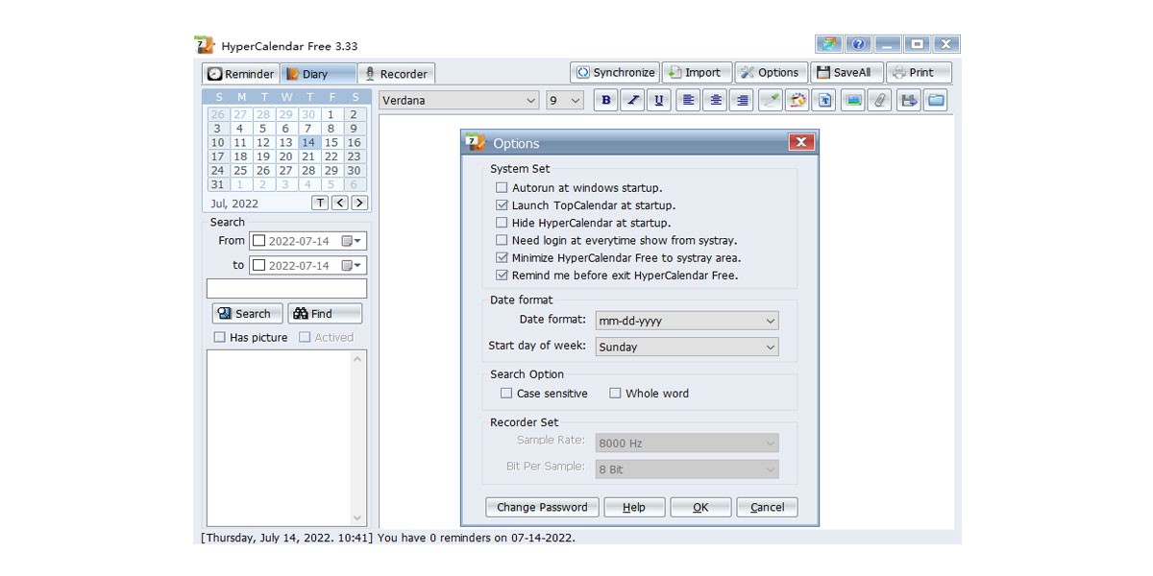Go to next month in calendar

(x=359, y=203)
